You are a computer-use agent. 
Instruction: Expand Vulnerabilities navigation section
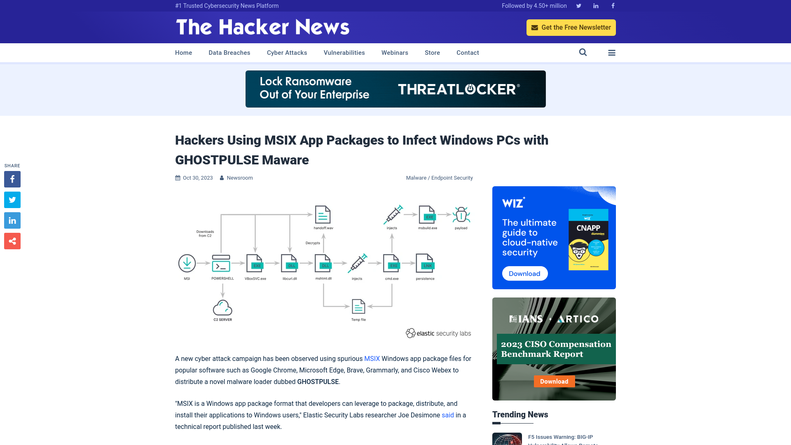point(344,53)
